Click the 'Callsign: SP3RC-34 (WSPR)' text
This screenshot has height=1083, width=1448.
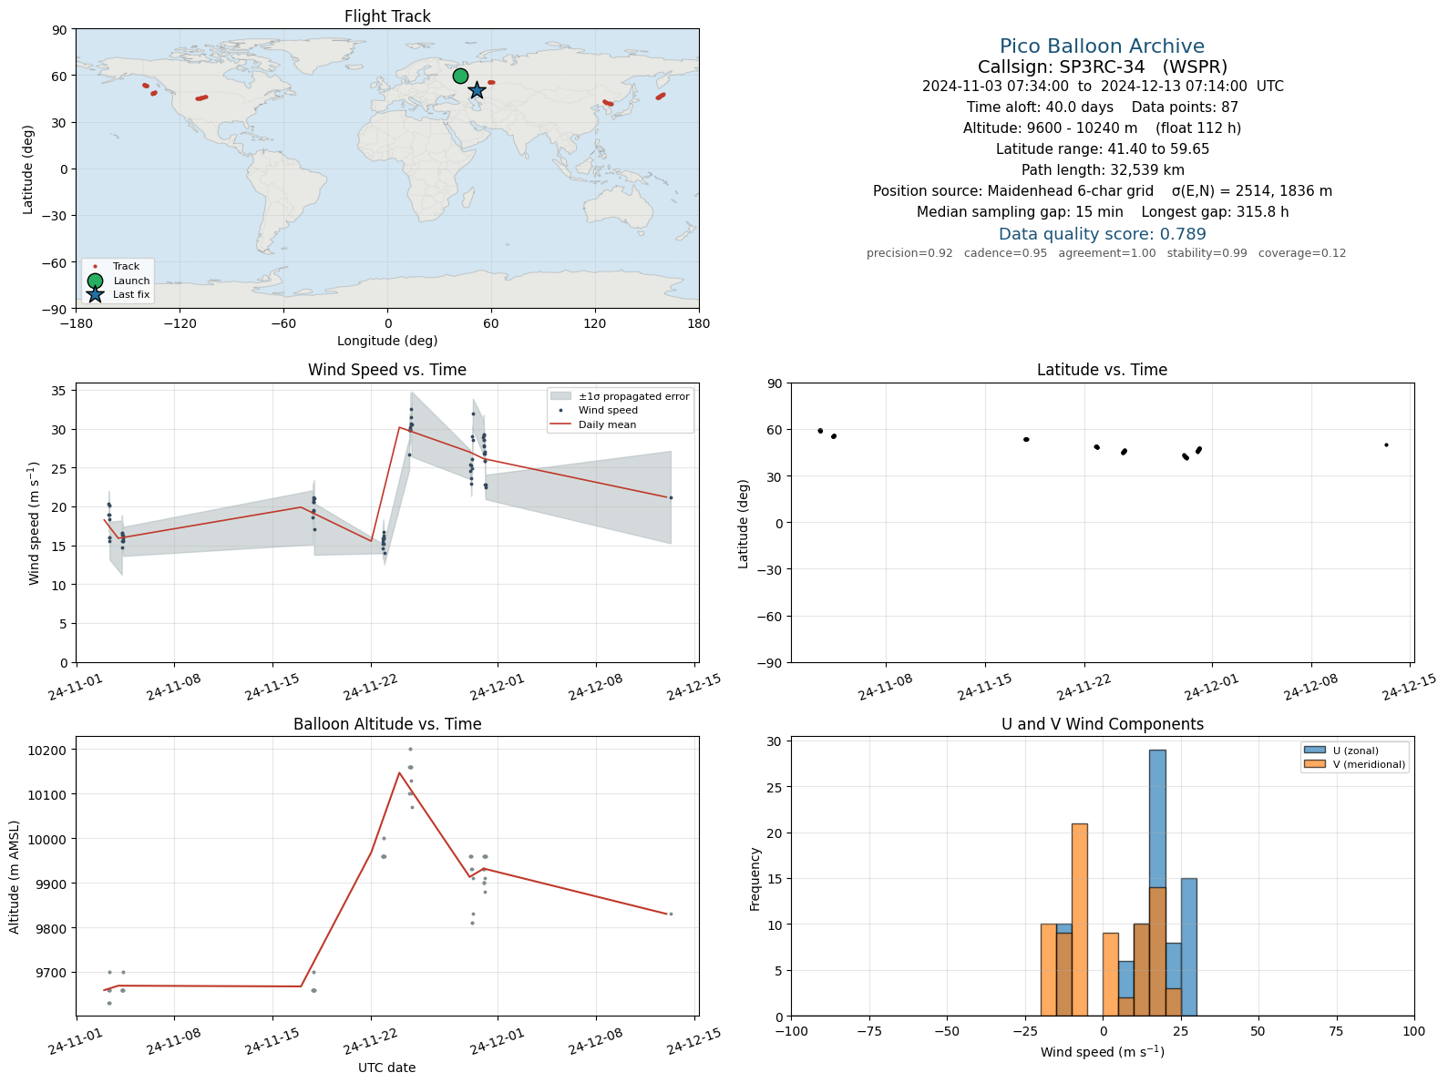click(1102, 66)
